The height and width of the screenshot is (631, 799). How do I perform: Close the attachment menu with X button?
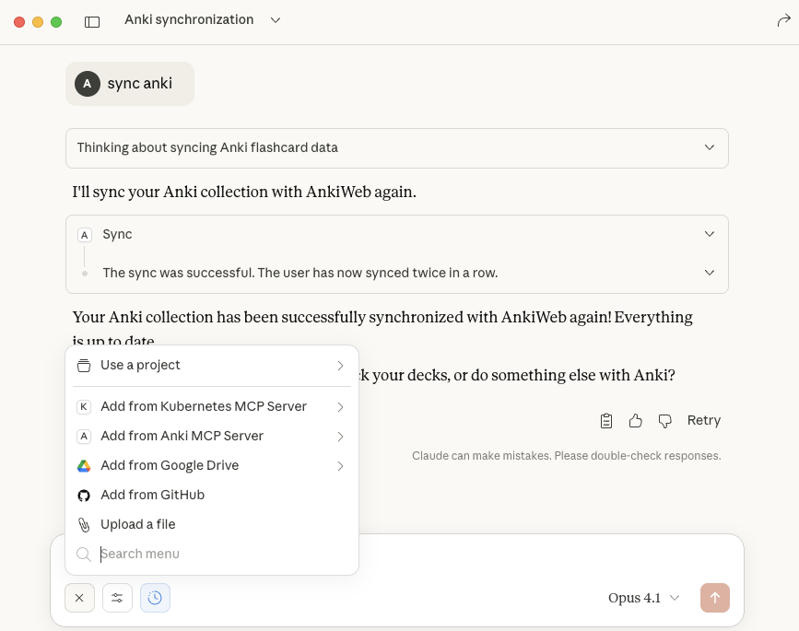click(x=79, y=598)
